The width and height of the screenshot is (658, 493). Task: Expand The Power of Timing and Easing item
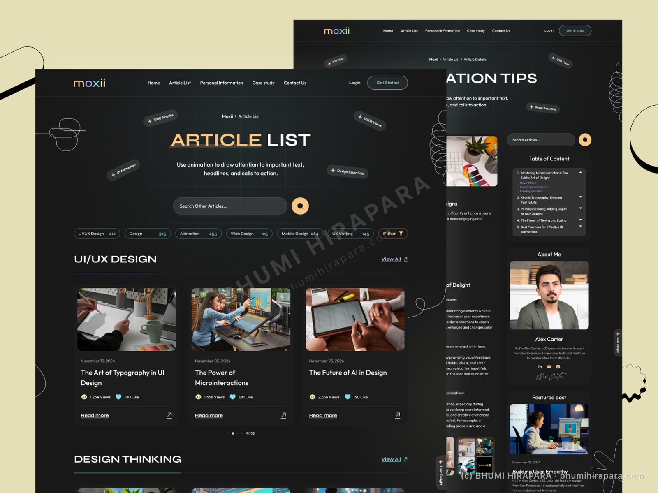click(x=580, y=220)
